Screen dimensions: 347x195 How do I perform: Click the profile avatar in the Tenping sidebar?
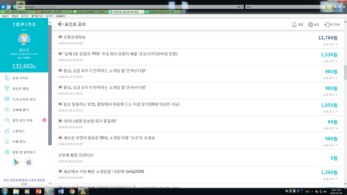[24, 39]
